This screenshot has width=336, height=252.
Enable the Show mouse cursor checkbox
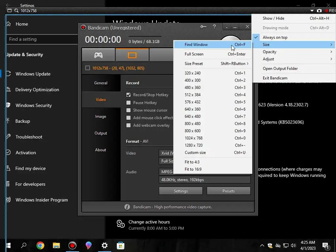pyautogui.click(x=128, y=110)
